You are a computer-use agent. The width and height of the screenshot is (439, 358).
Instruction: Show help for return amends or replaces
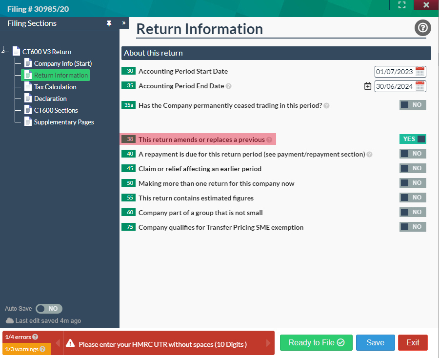[x=269, y=139]
